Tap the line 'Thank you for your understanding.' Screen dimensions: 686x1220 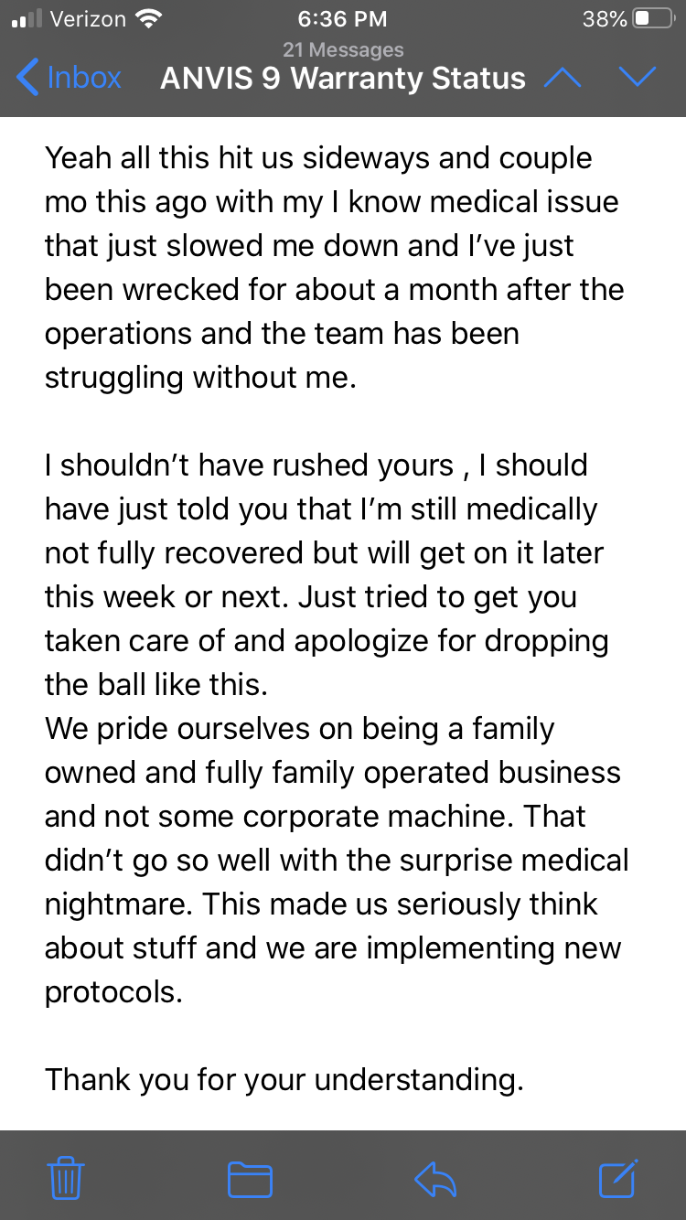tap(284, 1080)
